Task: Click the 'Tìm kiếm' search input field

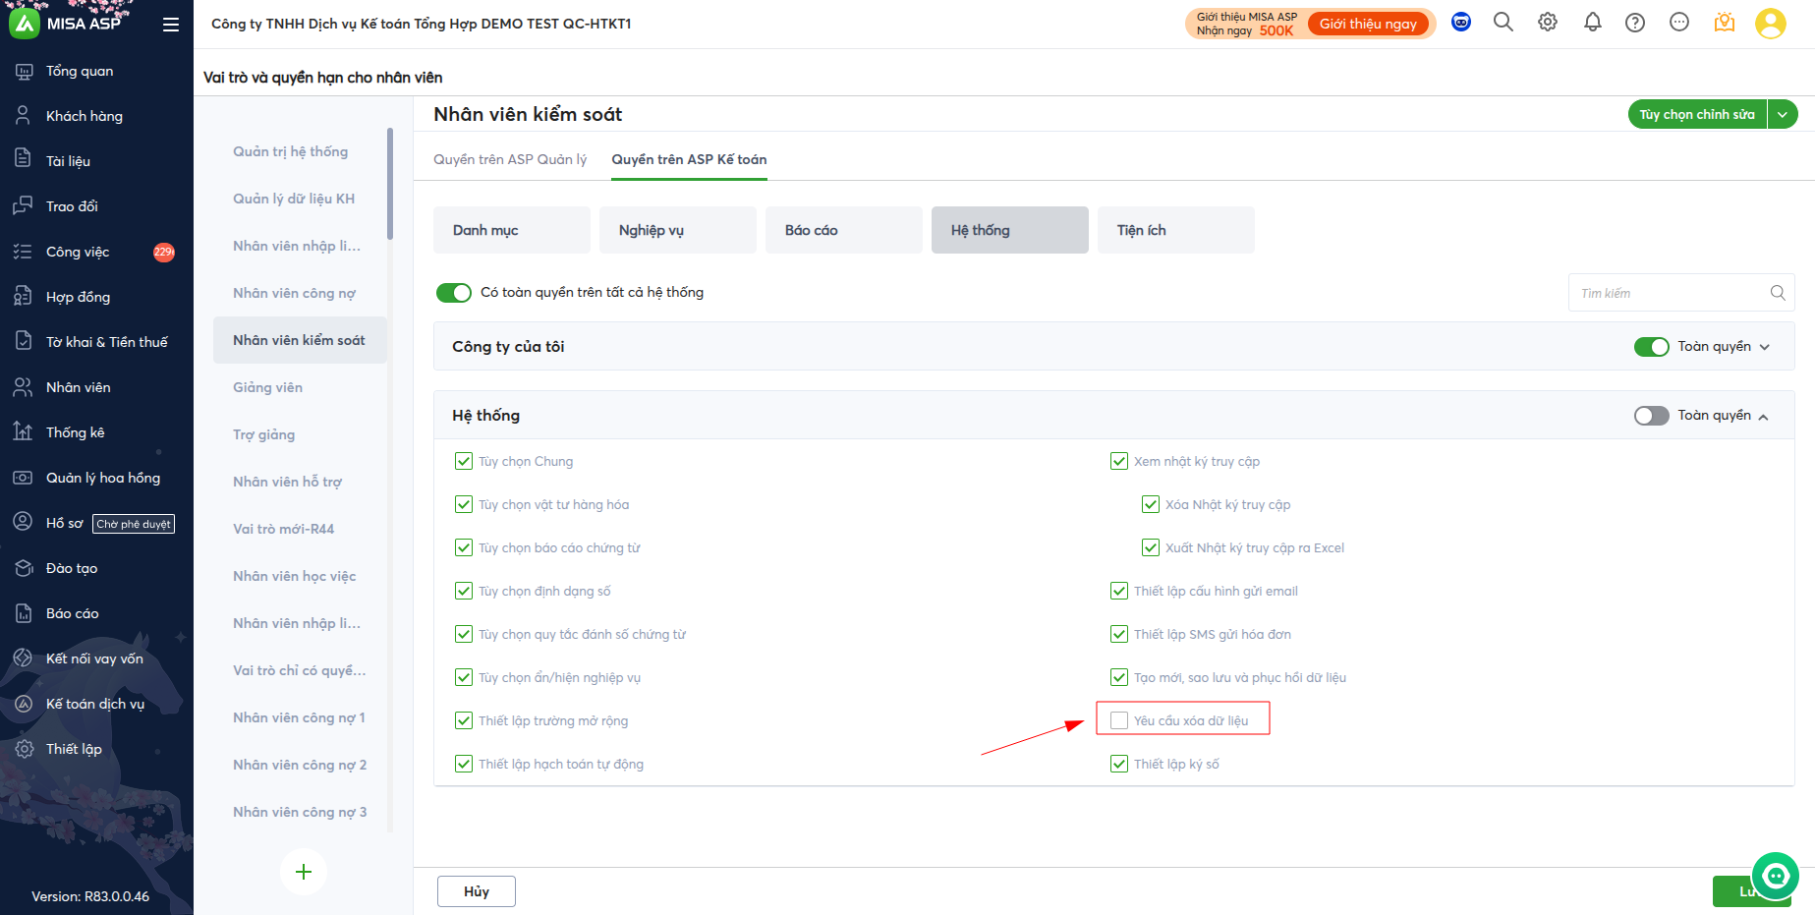Action: coord(1671,293)
